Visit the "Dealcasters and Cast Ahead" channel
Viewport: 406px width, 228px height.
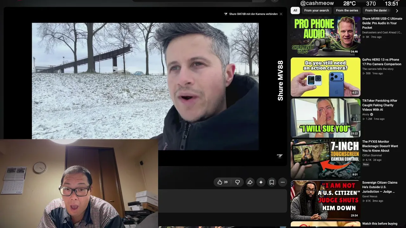pyautogui.click(x=382, y=32)
